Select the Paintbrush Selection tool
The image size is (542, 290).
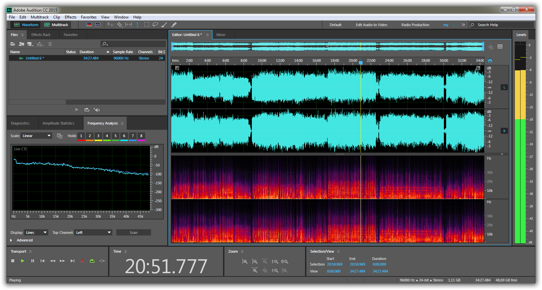coord(164,24)
